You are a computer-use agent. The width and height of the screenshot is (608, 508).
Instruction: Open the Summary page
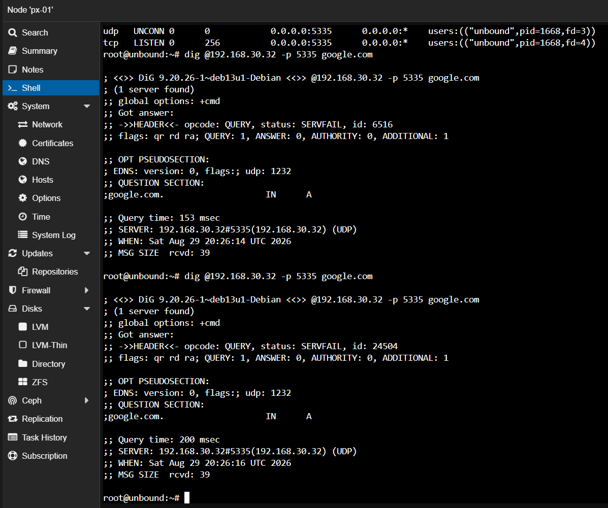click(51, 51)
